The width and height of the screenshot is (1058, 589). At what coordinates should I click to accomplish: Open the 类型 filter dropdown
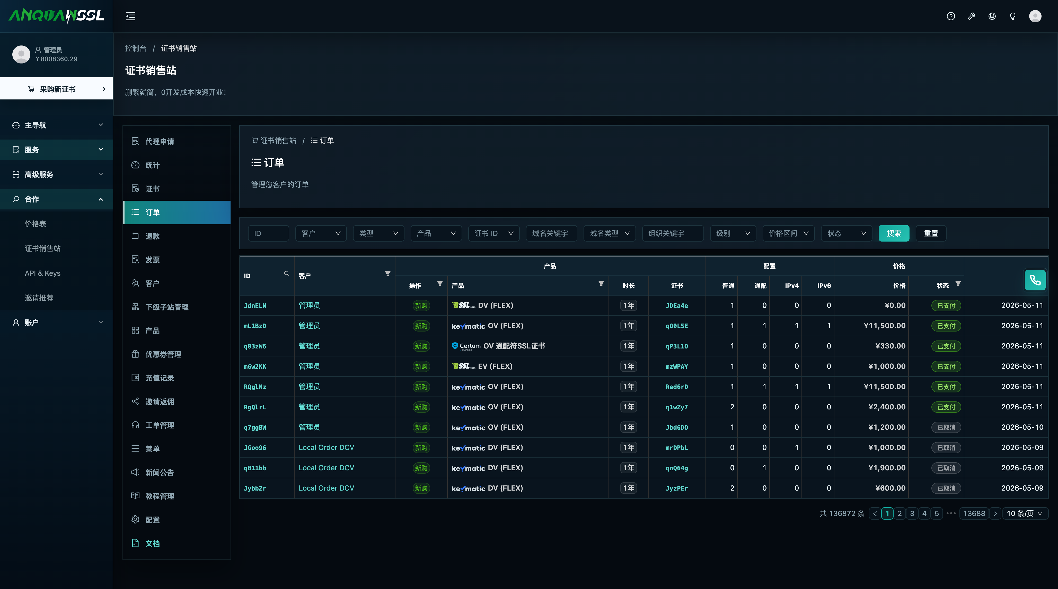click(x=378, y=233)
